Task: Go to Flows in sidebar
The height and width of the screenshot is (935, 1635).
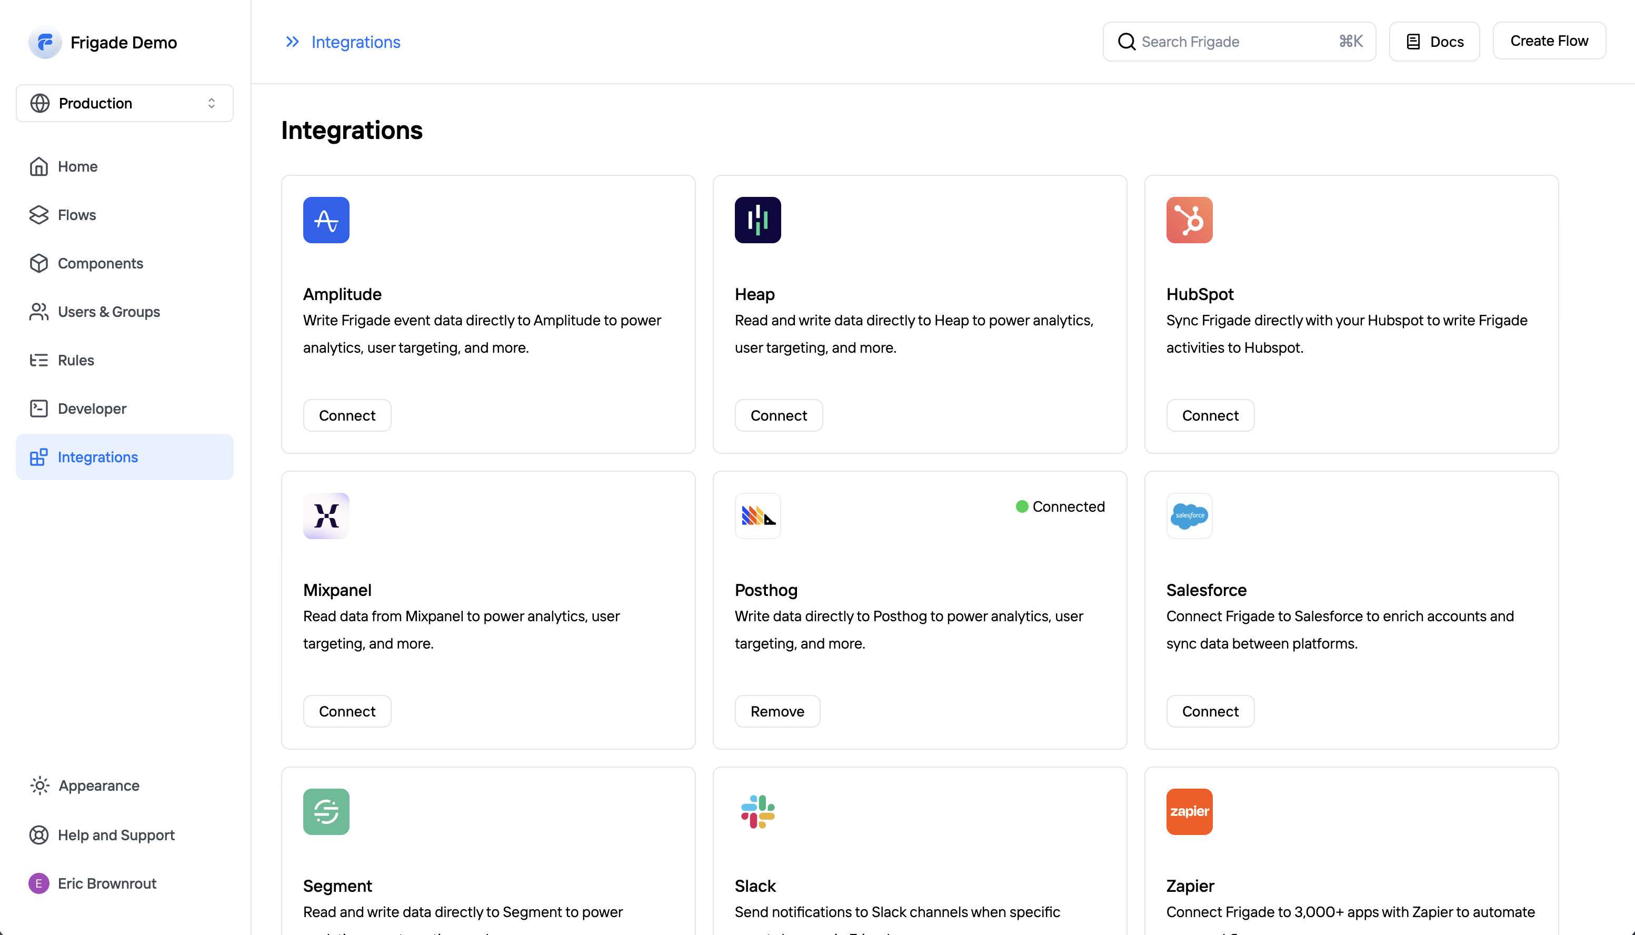Action: [x=76, y=215]
